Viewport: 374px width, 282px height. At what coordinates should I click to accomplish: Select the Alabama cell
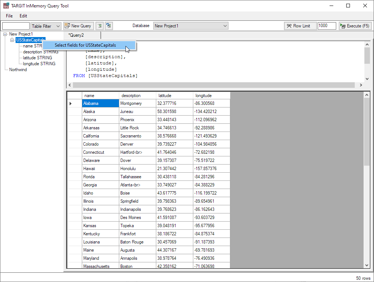100,103
